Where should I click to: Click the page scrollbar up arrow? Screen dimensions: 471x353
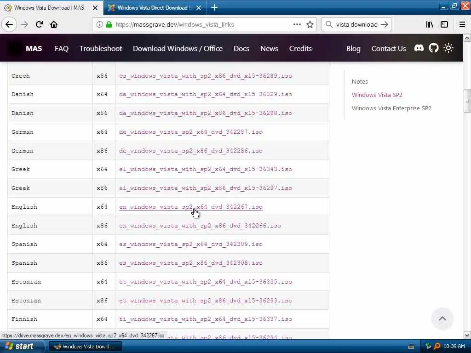tap(467, 38)
